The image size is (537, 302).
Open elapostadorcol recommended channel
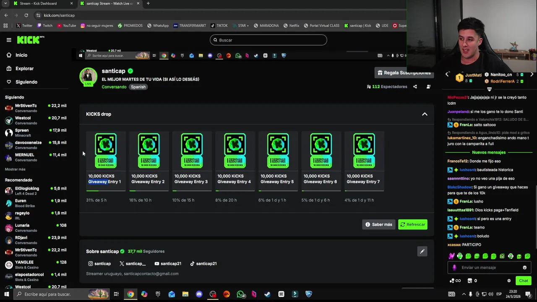36,277
